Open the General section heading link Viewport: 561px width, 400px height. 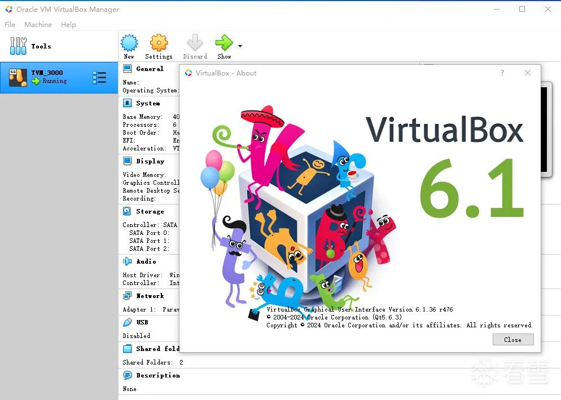point(150,69)
